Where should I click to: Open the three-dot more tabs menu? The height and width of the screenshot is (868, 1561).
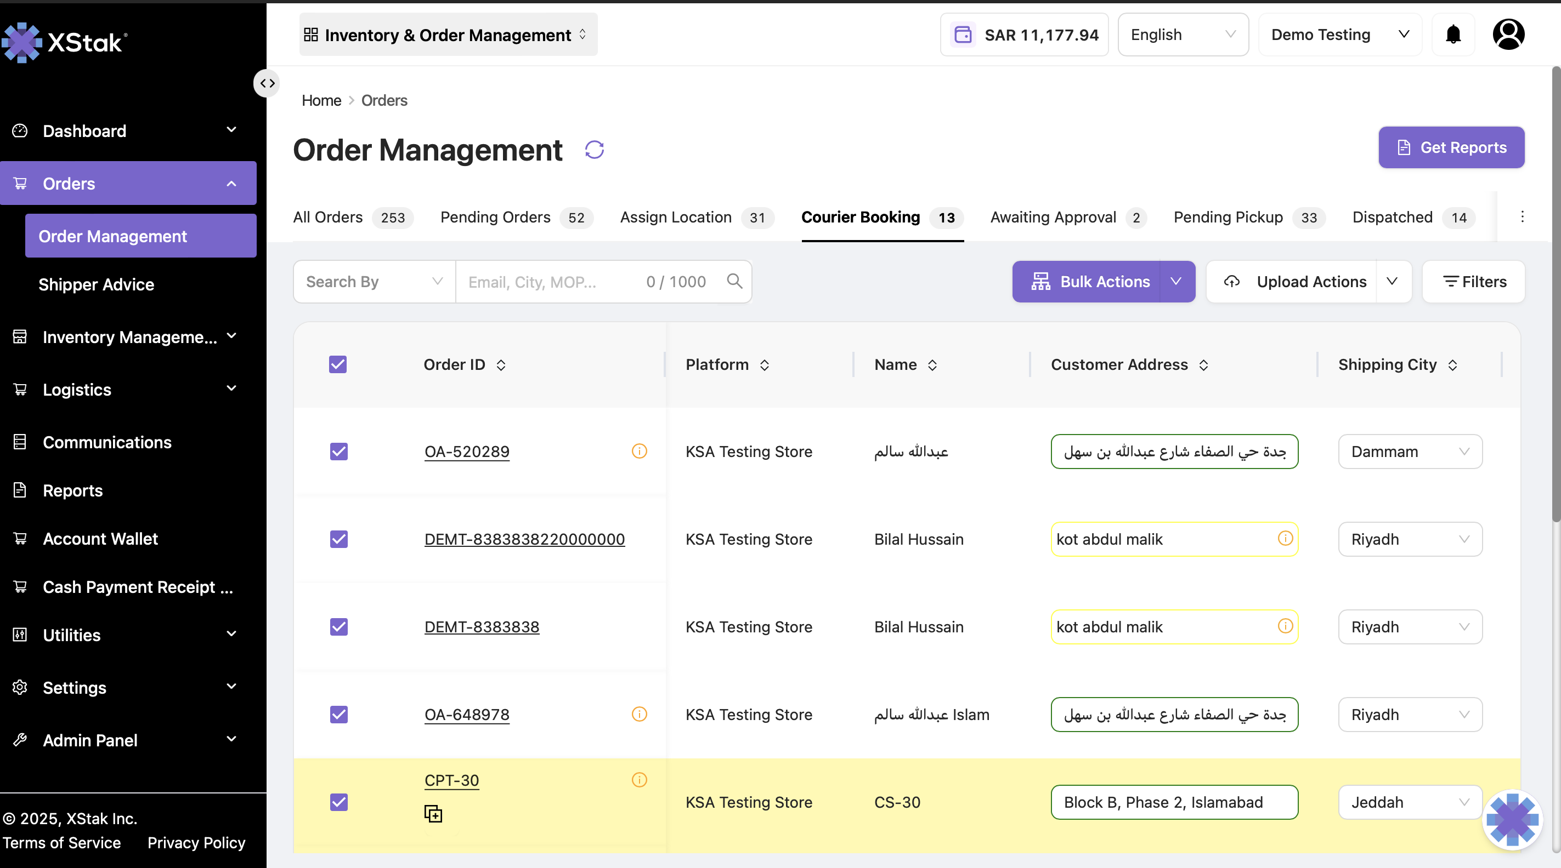pyautogui.click(x=1522, y=216)
